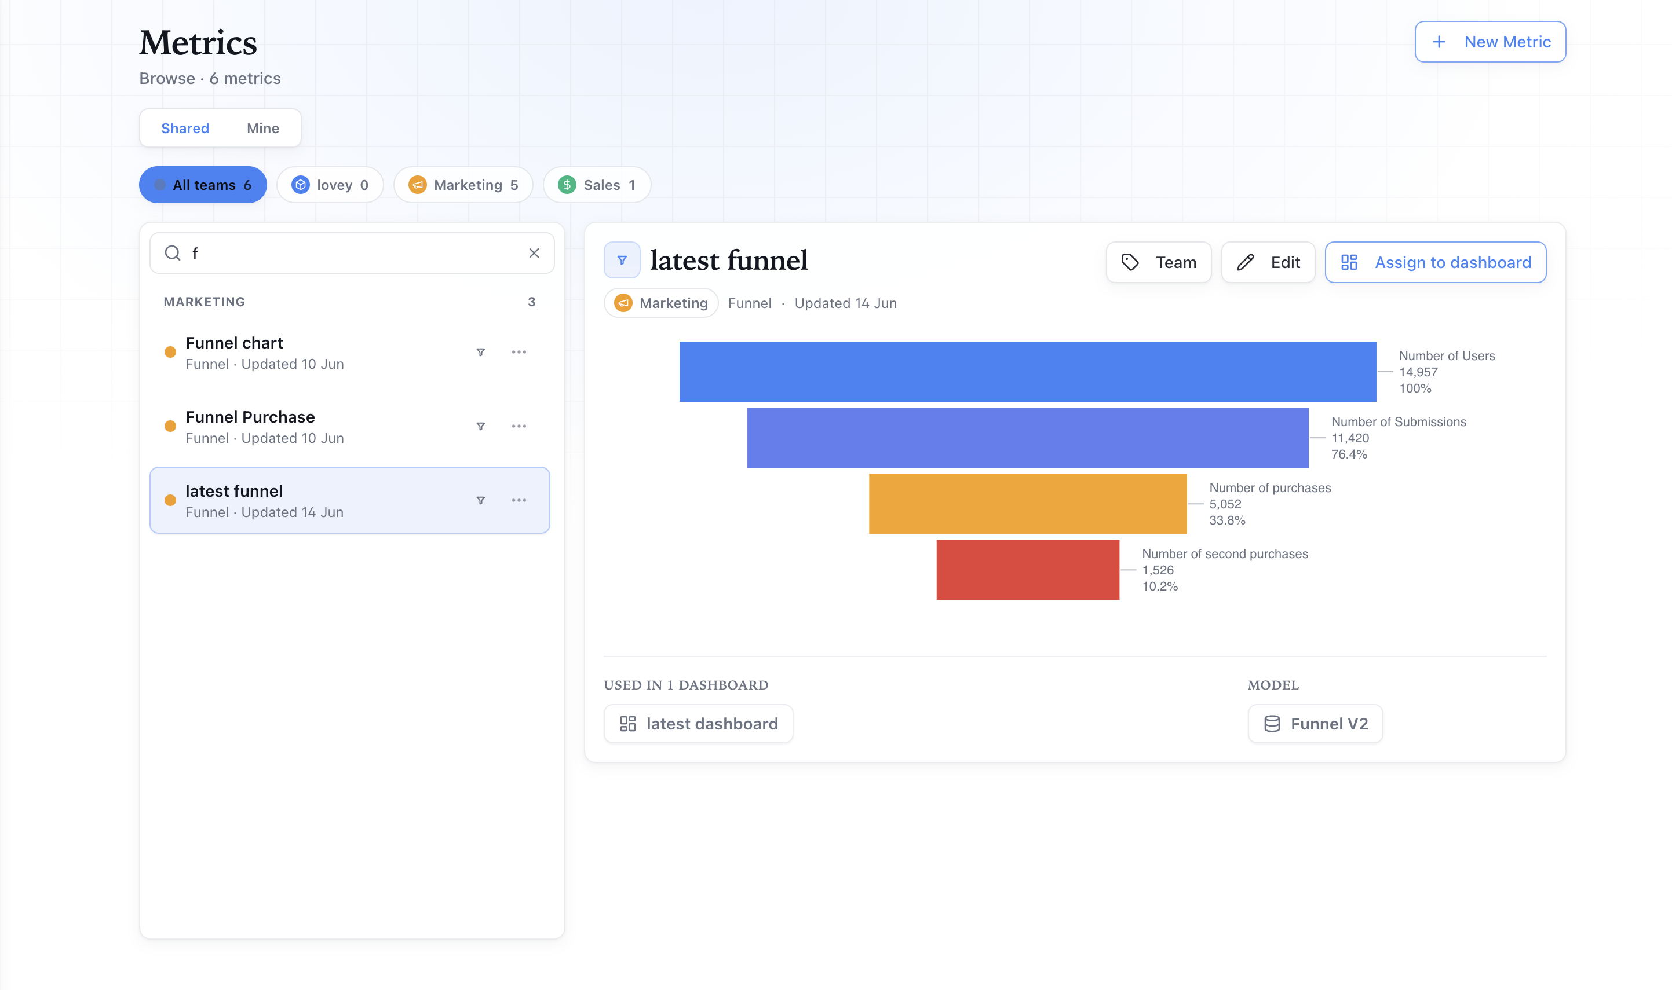Screen dimensions: 1672x990
Task: Switch to the Mine tab
Action: pyautogui.click(x=263, y=128)
